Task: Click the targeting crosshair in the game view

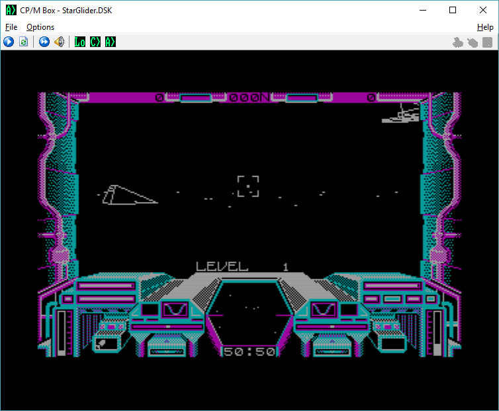Action: pos(248,186)
